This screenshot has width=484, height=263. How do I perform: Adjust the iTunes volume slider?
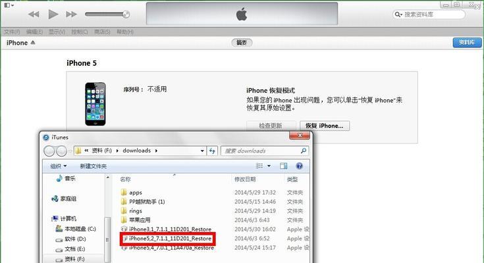click(x=107, y=14)
